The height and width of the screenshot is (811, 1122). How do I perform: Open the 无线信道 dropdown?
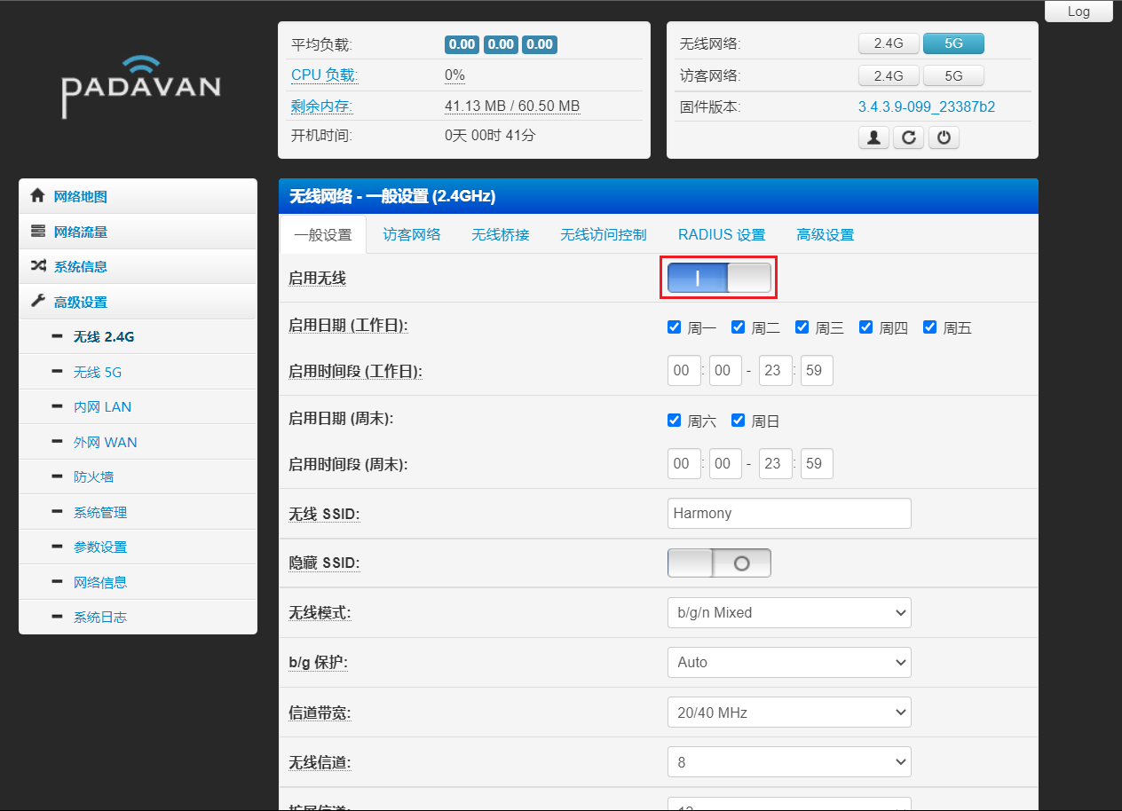788,761
